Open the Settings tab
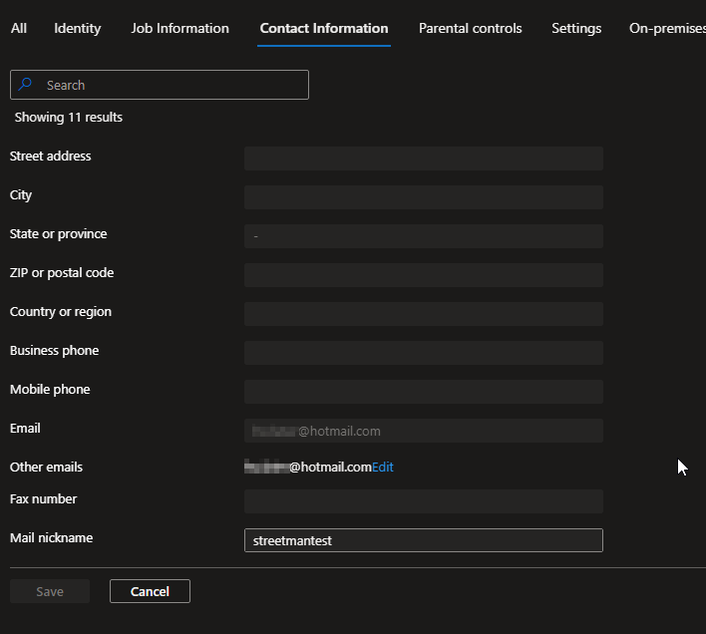Image resolution: width=706 pixels, height=634 pixels. (576, 28)
